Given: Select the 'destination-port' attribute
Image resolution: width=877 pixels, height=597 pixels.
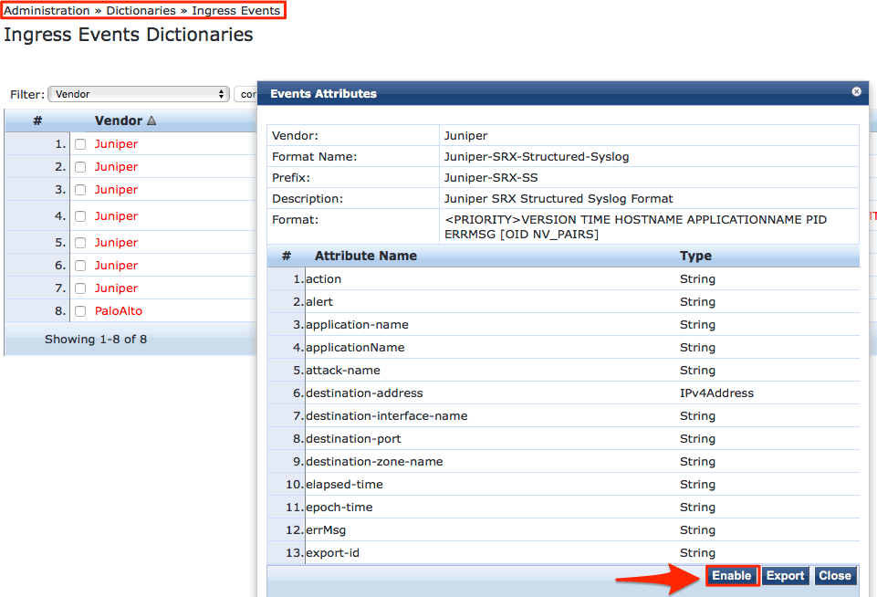Looking at the screenshot, I should coord(563,439).
